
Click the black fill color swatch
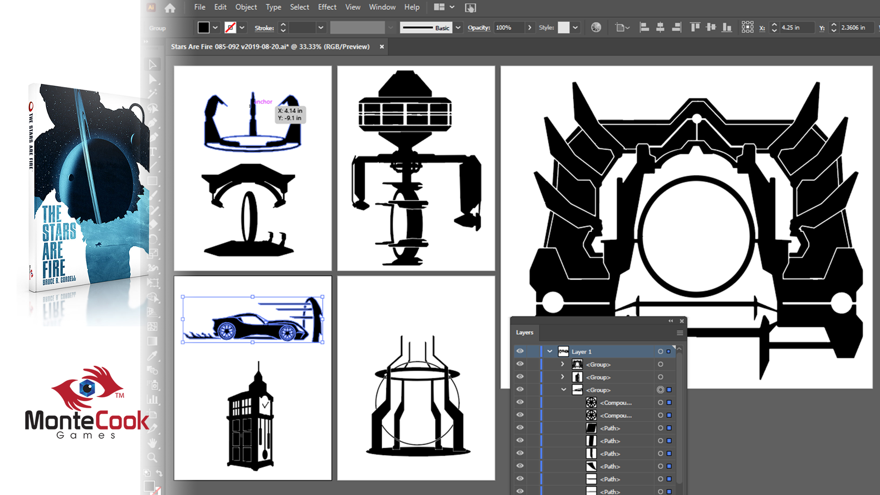[x=203, y=27]
